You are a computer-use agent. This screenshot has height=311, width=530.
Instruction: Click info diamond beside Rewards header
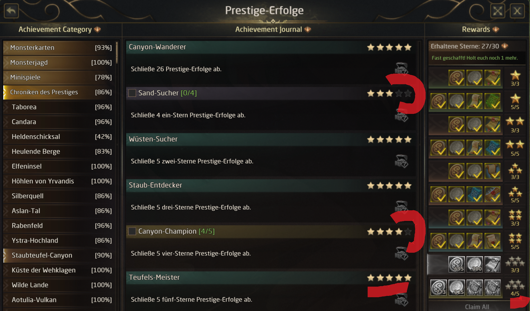click(x=496, y=29)
